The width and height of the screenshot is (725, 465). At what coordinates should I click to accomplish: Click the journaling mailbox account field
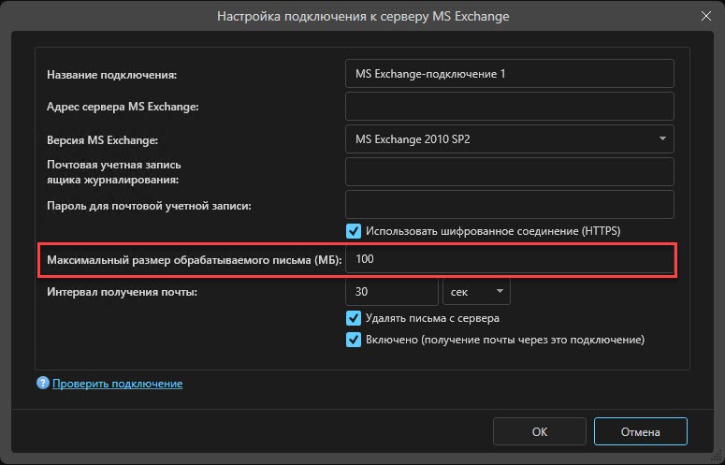coord(510,172)
